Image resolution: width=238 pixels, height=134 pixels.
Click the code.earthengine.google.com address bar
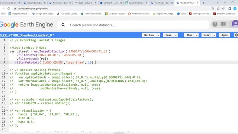click(x=32, y=9)
